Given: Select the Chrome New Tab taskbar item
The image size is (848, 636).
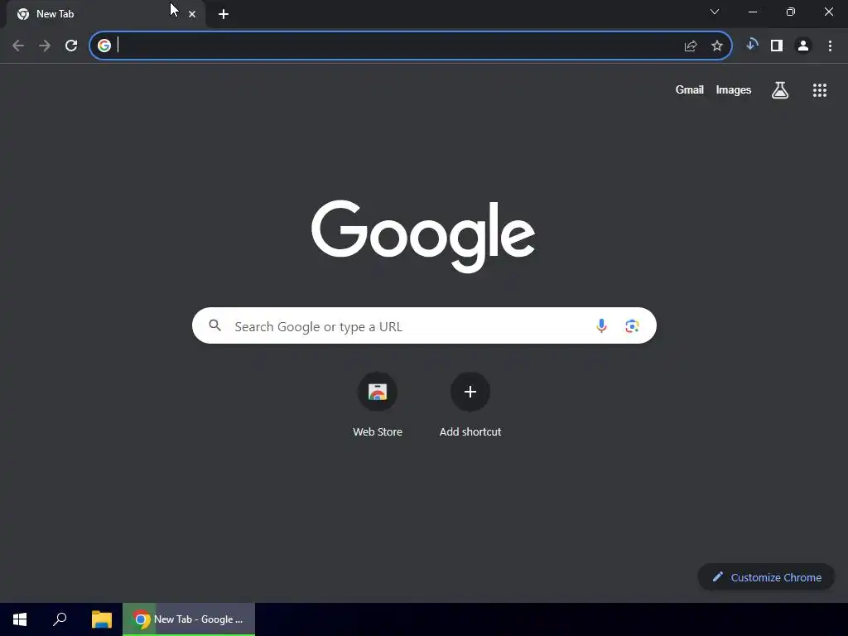Looking at the screenshot, I should [189, 619].
